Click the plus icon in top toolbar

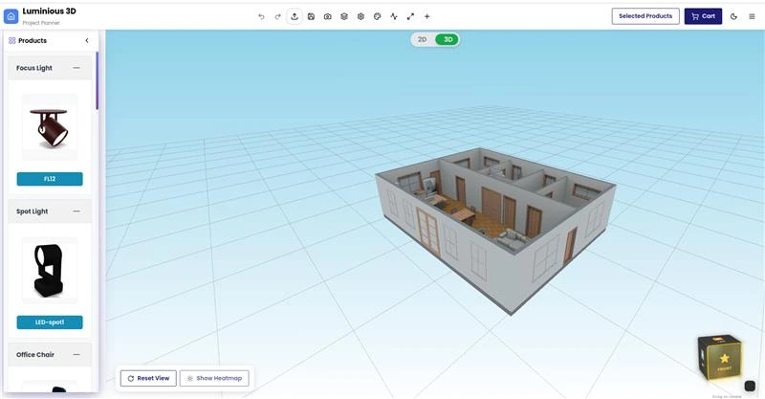(x=426, y=16)
